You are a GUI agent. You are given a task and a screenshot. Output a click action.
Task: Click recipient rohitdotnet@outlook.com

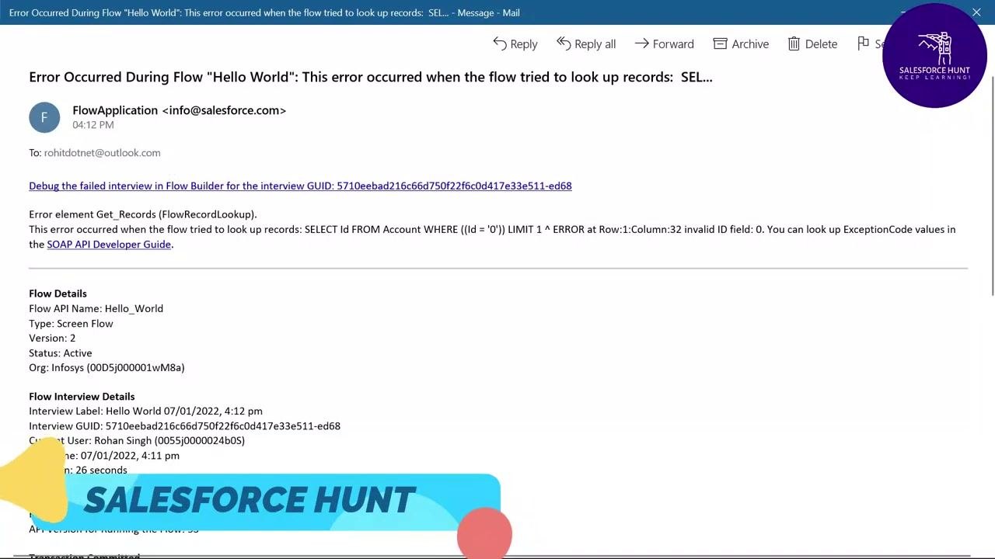click(102, 153)
